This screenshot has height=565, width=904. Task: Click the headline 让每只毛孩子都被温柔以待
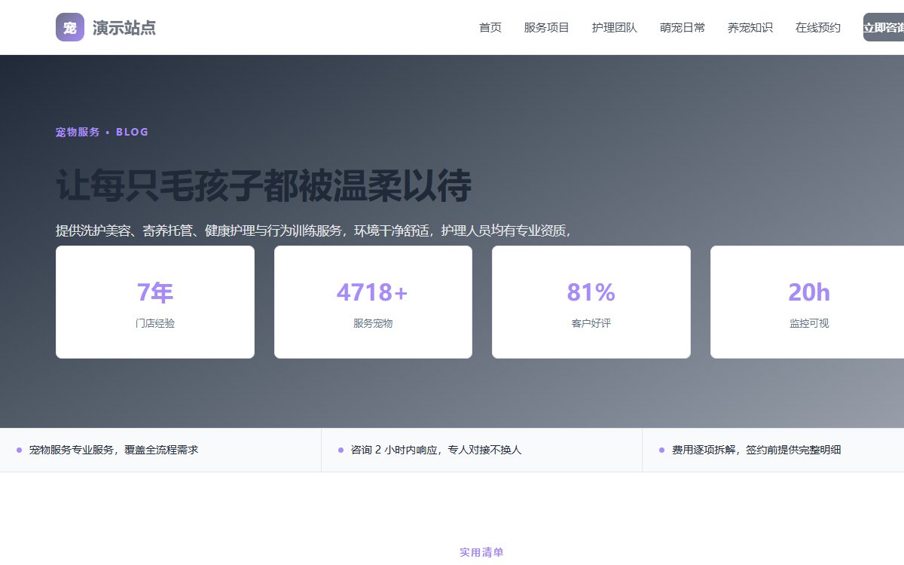[264, 186]
